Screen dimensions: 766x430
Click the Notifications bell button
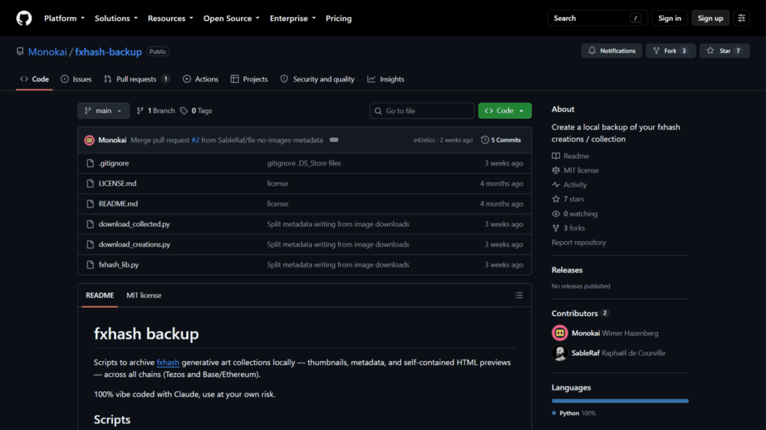point(612,51)
